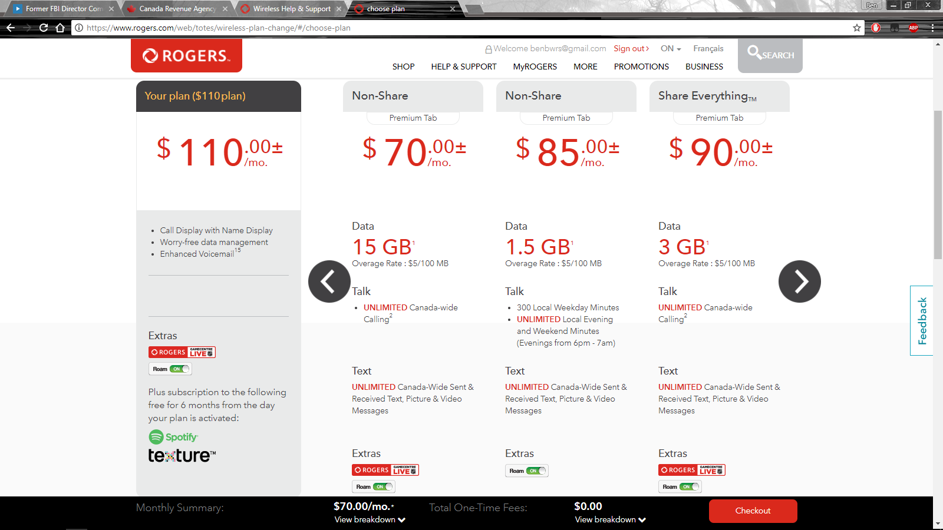The width and height of the screenshot is (943, 530).
Task: Click the Spotify logo
Action: click(173, 437)
